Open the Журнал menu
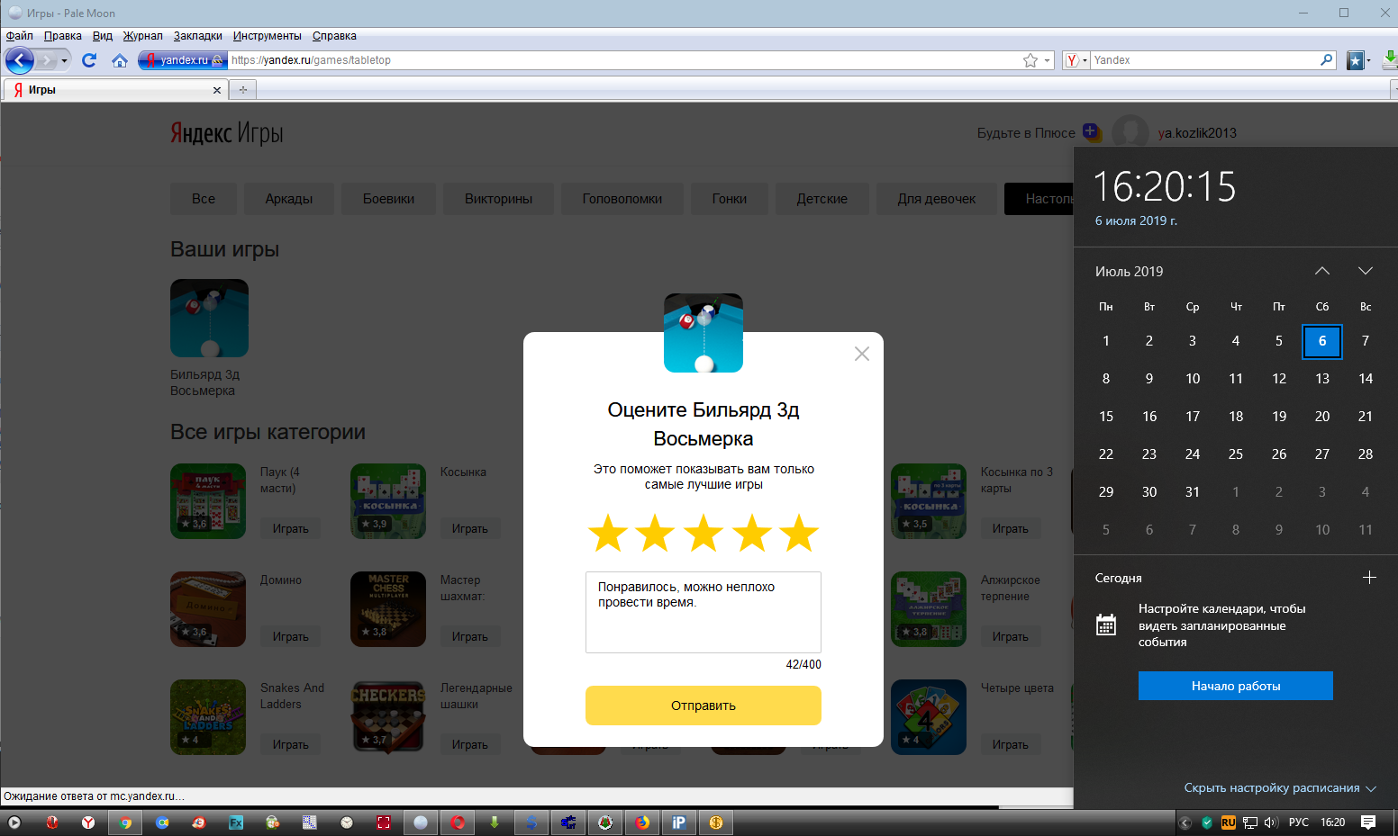1398x836 pixels. [x=143, y=36]
